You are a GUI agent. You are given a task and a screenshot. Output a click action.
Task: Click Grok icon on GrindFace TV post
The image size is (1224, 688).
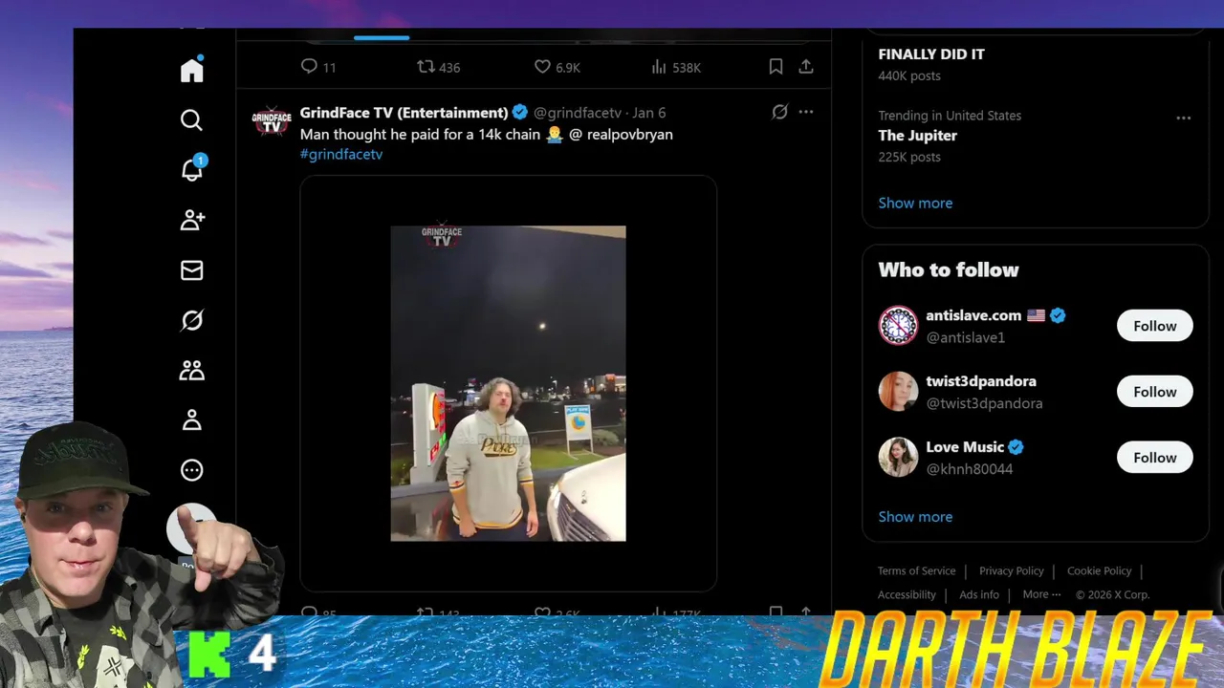coord(779,112)
